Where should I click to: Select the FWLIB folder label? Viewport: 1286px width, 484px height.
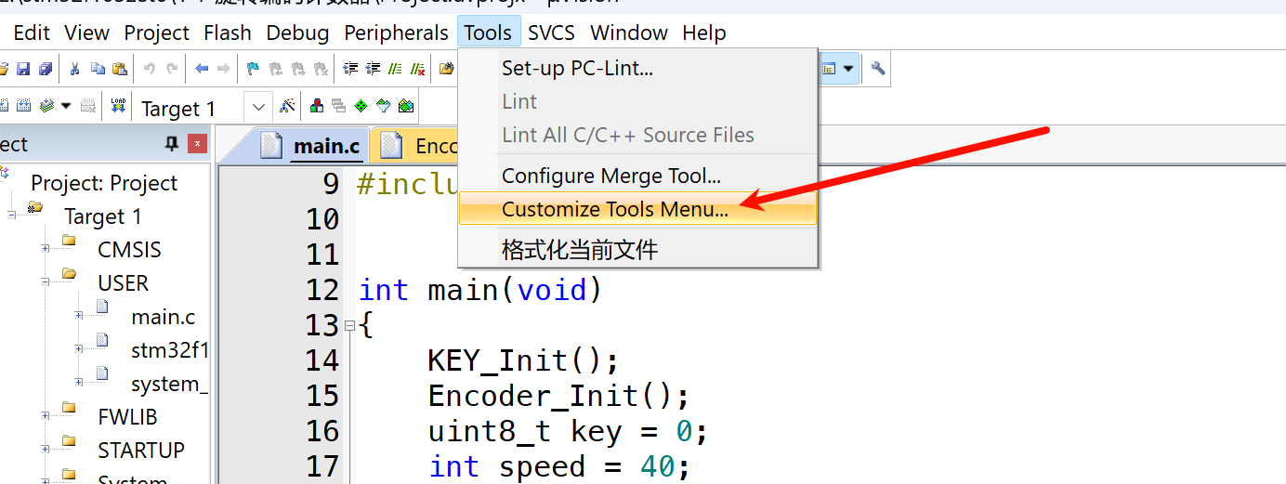click(128, 416)
